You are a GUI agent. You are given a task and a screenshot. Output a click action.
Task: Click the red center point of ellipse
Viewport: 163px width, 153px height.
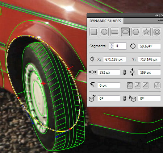pyautogui.click(x=43, y=83)
